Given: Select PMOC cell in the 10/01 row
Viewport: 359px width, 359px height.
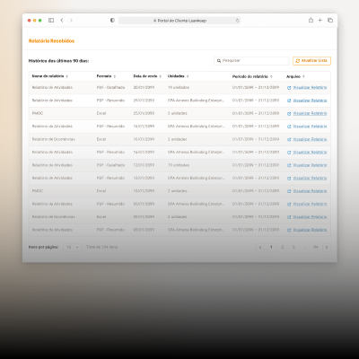Looking at the screenshot, I should (38, 191).
